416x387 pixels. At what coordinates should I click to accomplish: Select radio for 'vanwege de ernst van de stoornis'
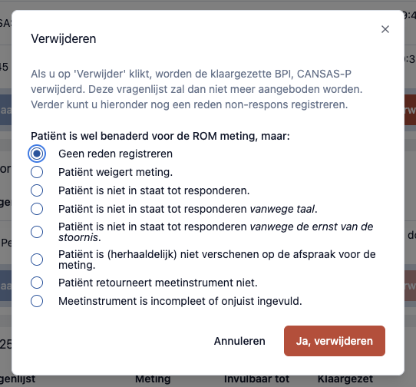[x=37, y=232]
